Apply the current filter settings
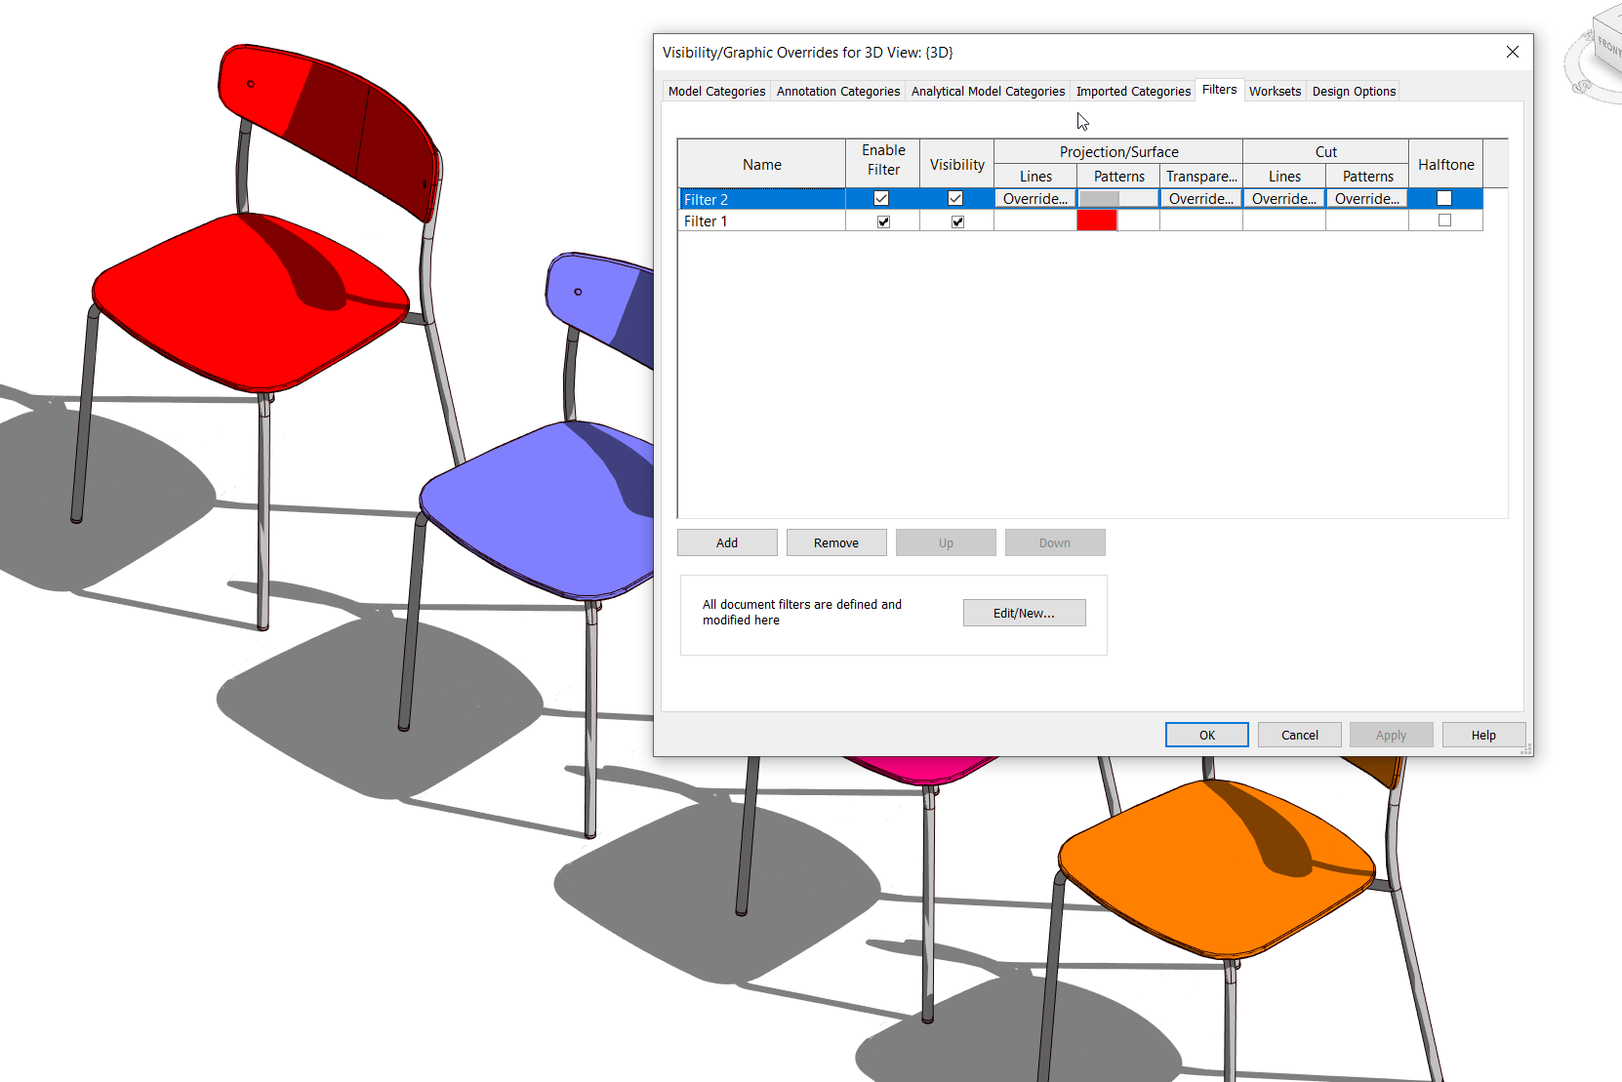Viewport: 1622px width, 1082px height. point(1391,735)
